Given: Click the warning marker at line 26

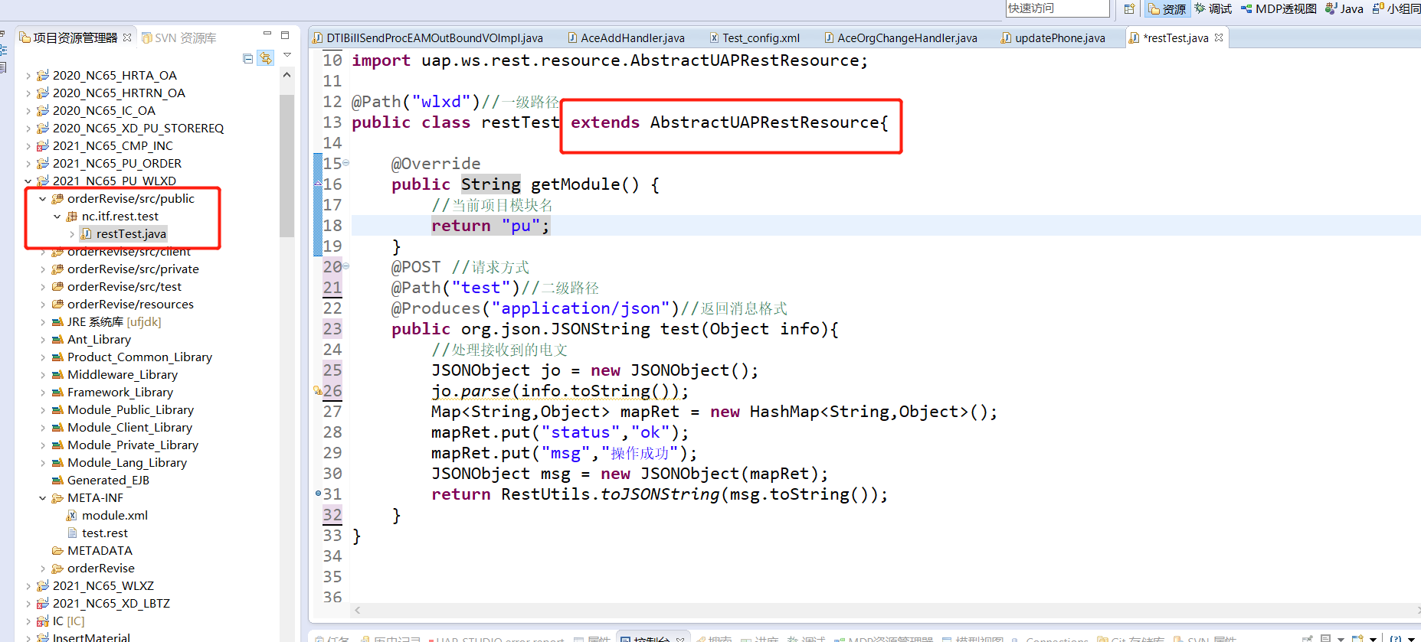Looking at the screenshot, I should (x=317, y=391).
